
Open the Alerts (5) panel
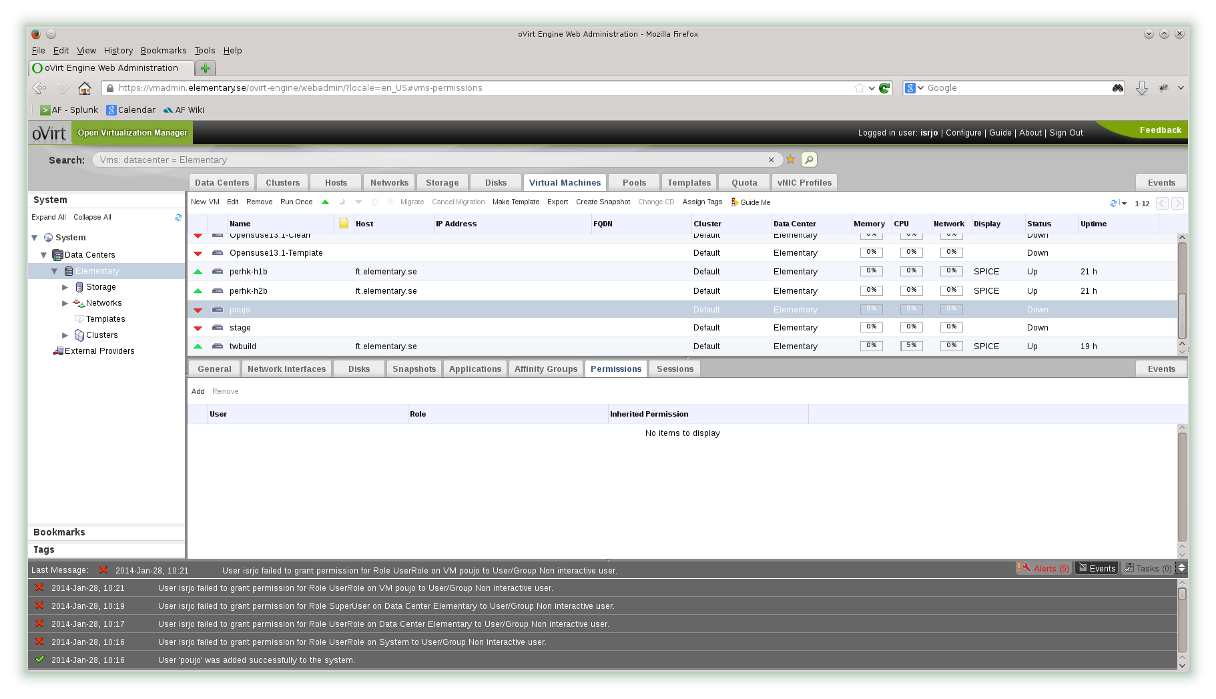tap(1044, 568)
